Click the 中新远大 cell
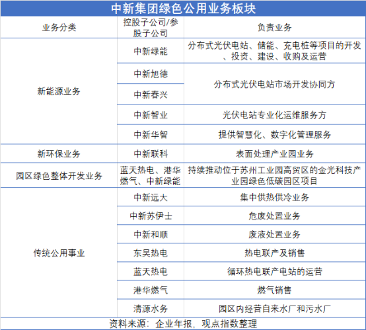This screenshot has width=366, height=330. [x=151, y=197]
